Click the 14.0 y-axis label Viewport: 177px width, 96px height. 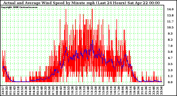click(x=170, y=9)
